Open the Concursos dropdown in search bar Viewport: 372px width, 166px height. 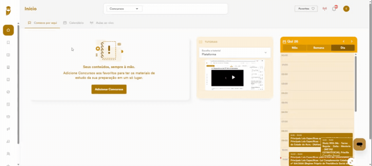coord(124,9)
